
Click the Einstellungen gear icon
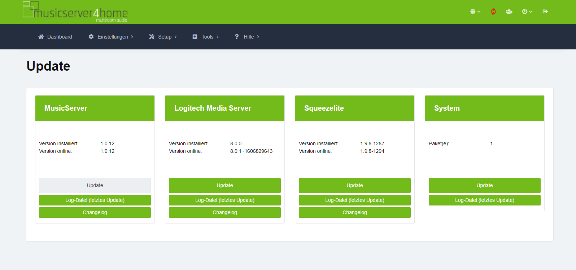pos(91,37)
